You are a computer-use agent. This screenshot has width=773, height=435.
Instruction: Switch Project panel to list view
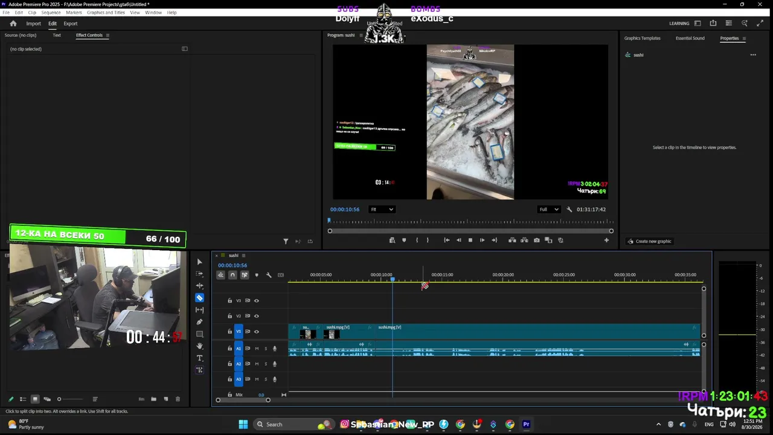pyautogui.click(x=23, y=399)
